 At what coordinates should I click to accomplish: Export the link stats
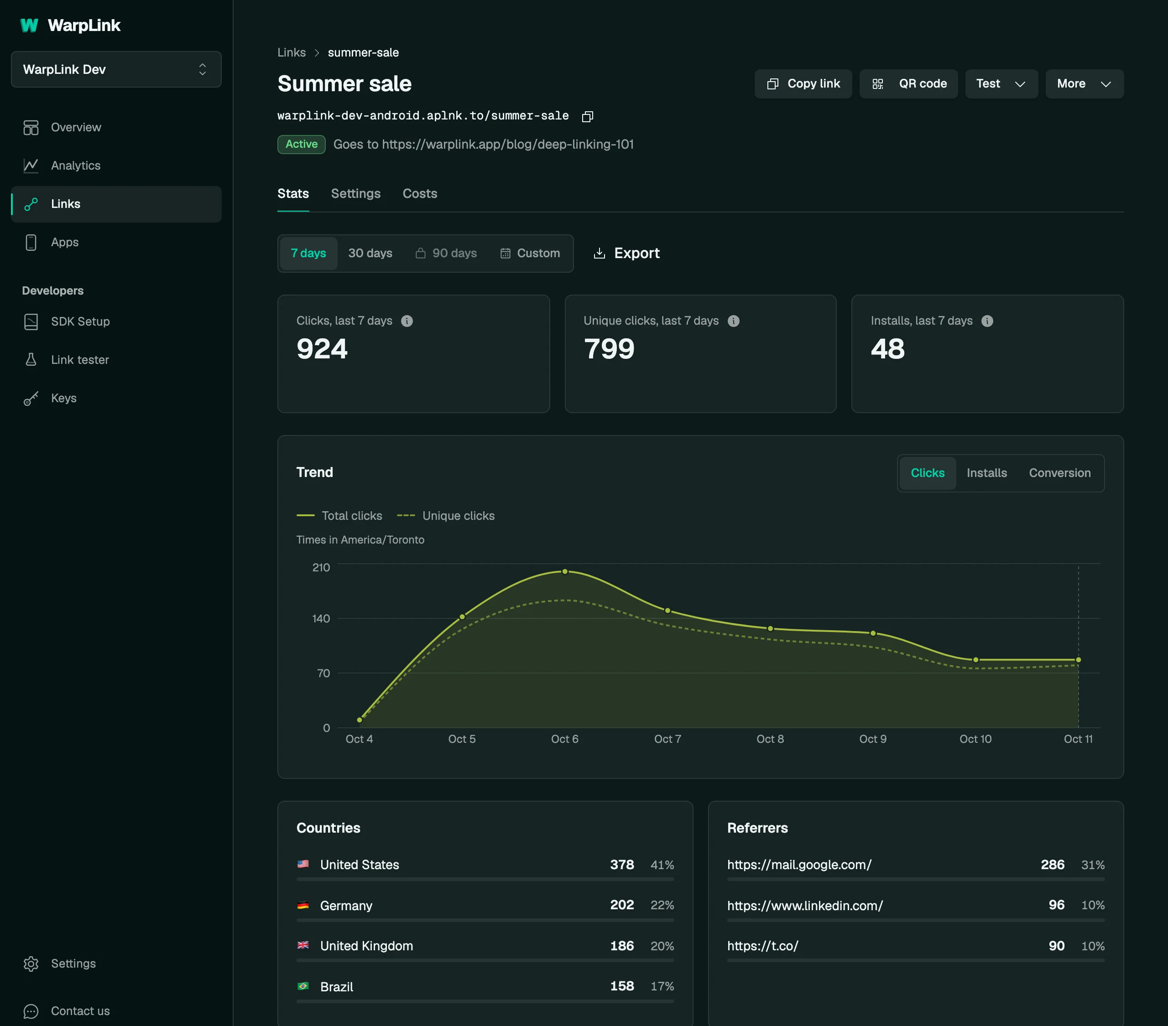pyautogui.click(x=626, y=253)
